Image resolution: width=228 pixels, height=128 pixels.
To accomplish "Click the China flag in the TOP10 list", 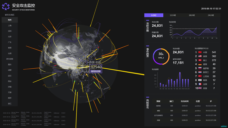I will (200, 52).
